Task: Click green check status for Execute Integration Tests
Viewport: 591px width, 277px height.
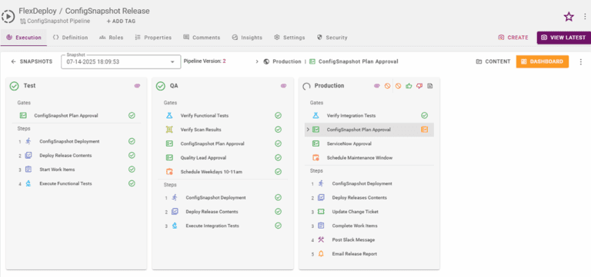Action: pyautogui.click(x=278, y=226)
